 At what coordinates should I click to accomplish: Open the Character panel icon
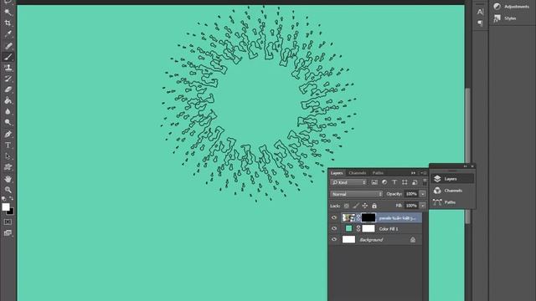pos(480,12)
